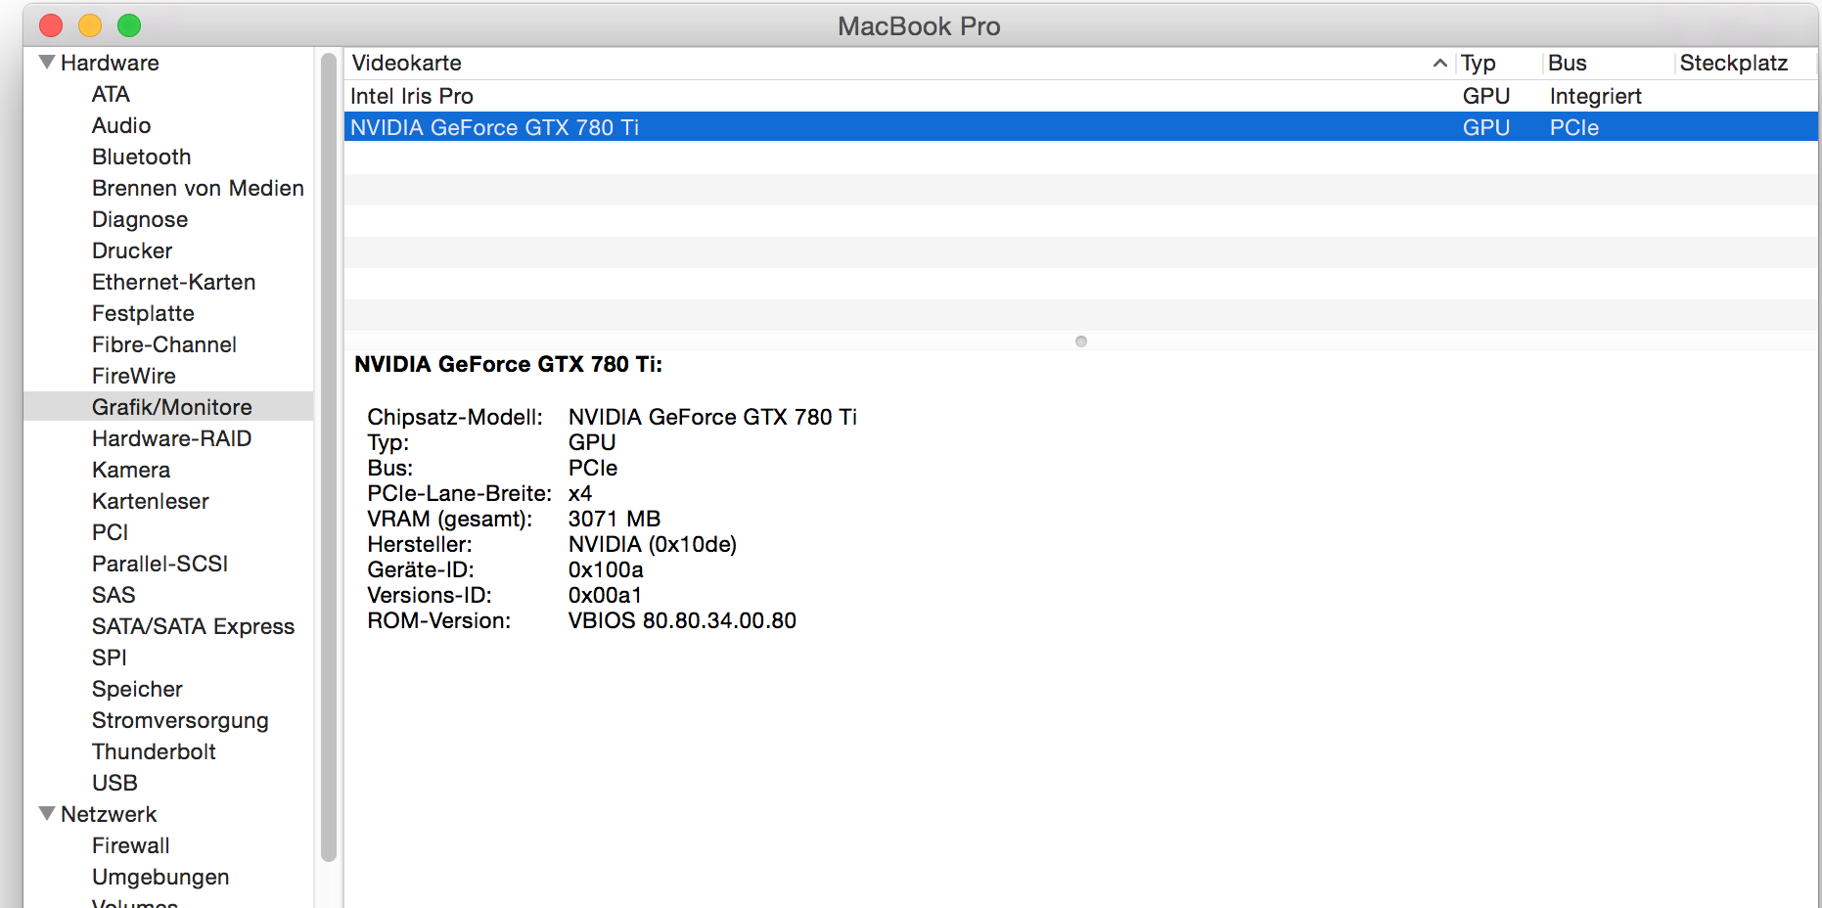Open Speicher in the sidebar

pyautogui.click(x=137, y=689)
